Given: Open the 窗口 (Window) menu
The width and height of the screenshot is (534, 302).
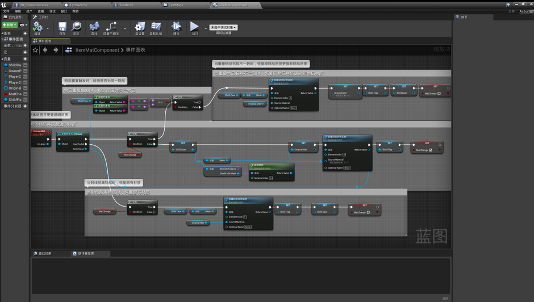Looking at the screenshot, I should pyautogui.click(x=64, y=11).
